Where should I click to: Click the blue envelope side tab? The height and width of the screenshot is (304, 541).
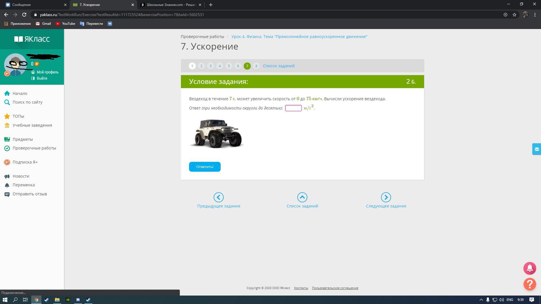(536, 149)
